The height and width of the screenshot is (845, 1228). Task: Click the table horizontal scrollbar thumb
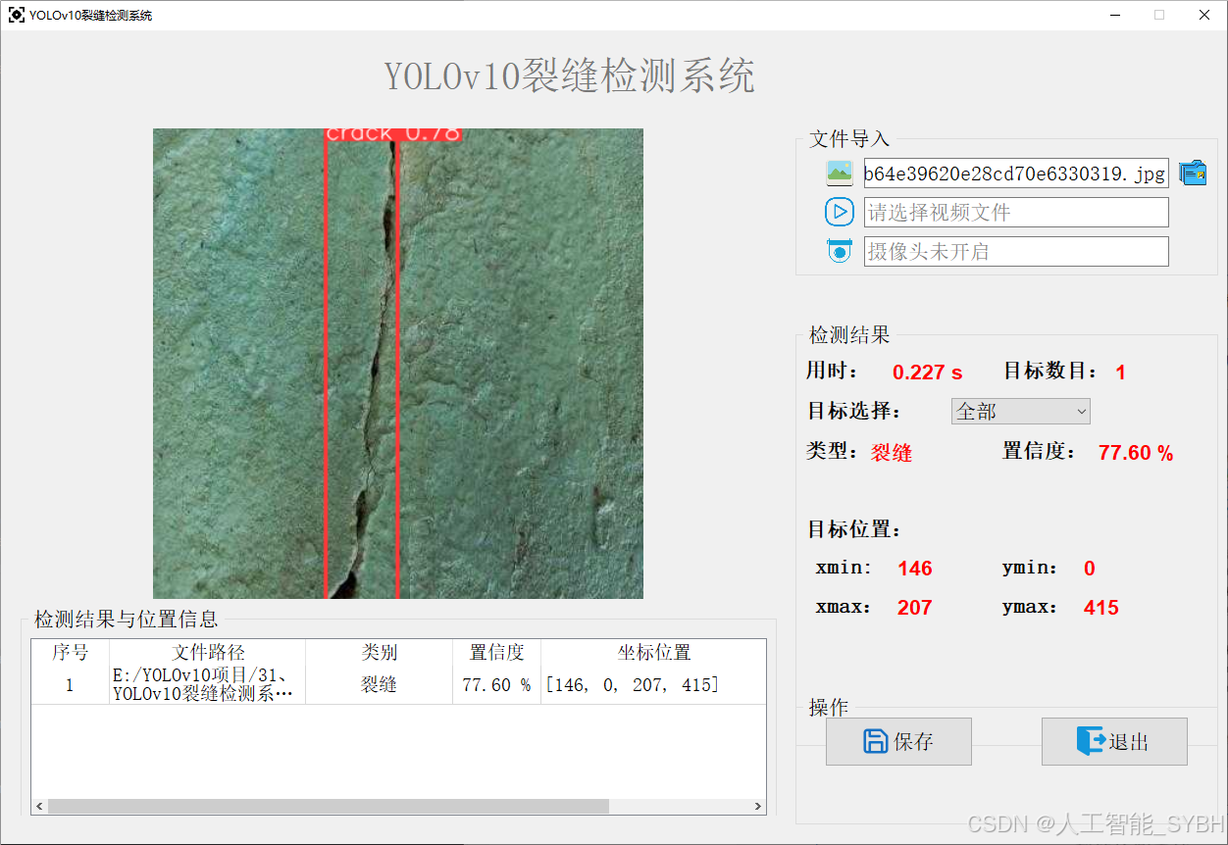pos(328,806)
